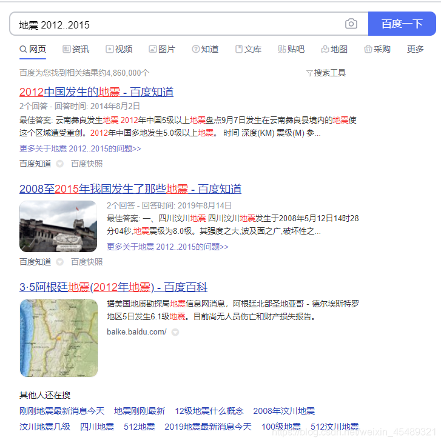The image size is (441, 443).
Task: Switch to the 资讯 tab
Action: click(76, 49)
